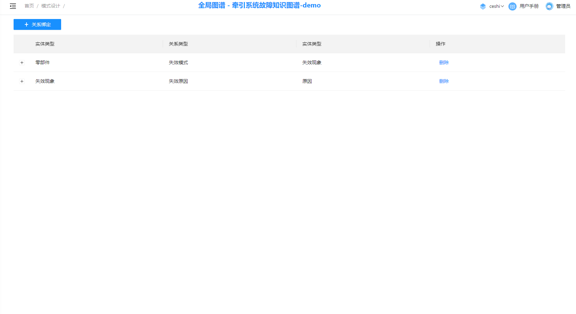Click the layers icon beside ceshi

click(x=483, y=6)
